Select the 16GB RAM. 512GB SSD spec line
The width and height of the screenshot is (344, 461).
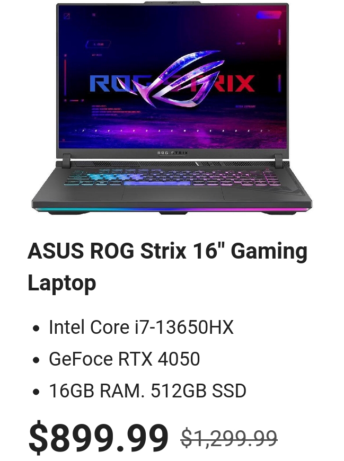(147, 391)
